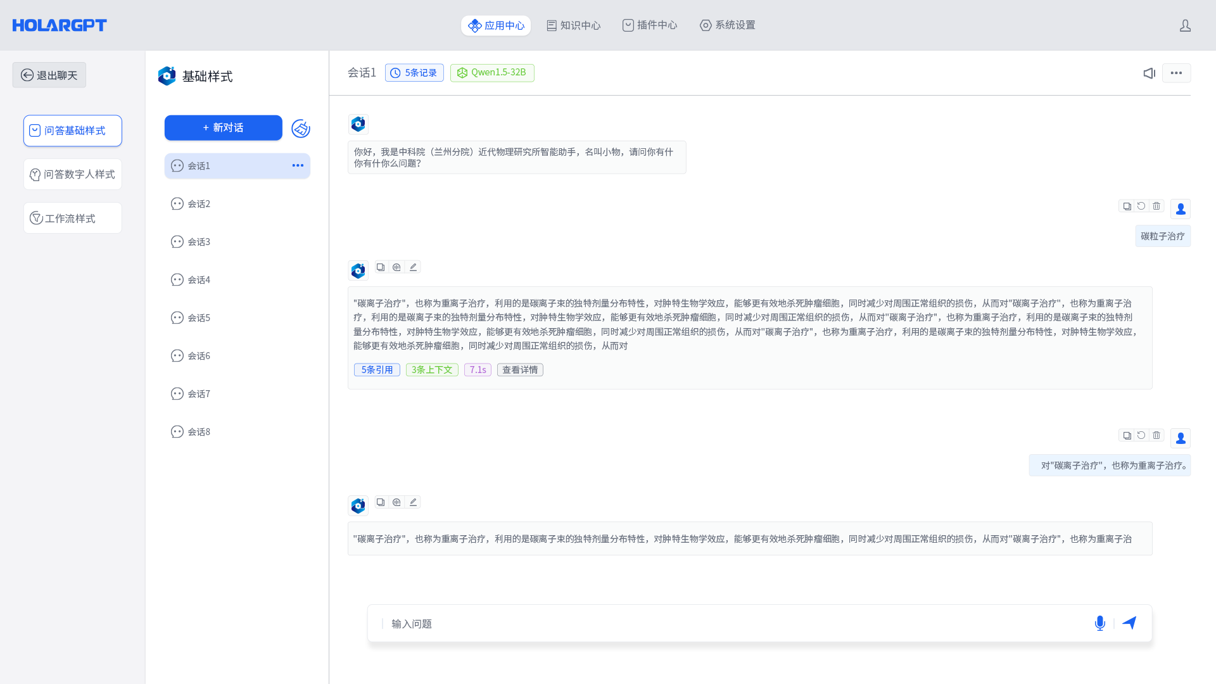Viewport: 1216px width, 684px height.
Task: Edit the second assistant answer
Action: coord(413,502)
